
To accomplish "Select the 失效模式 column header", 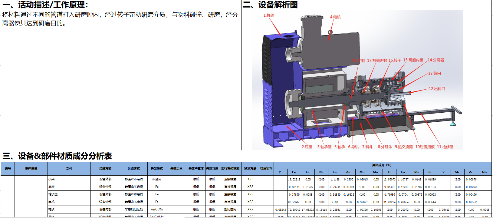I will click(x=157, y=169).
